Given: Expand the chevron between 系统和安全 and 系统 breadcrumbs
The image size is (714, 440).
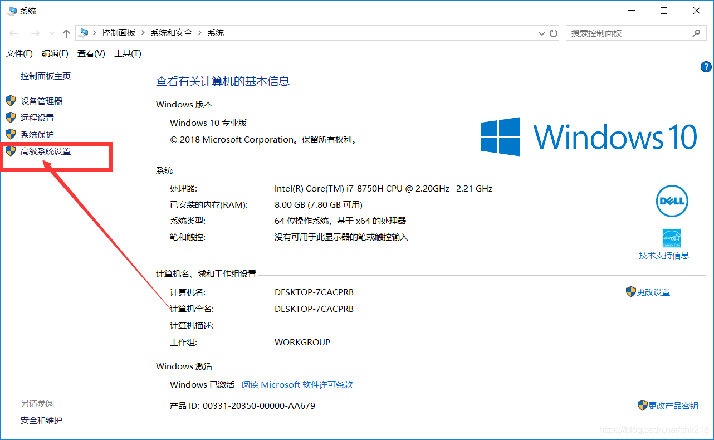Looking at the screenshot, I should click(x=200, y=33).
